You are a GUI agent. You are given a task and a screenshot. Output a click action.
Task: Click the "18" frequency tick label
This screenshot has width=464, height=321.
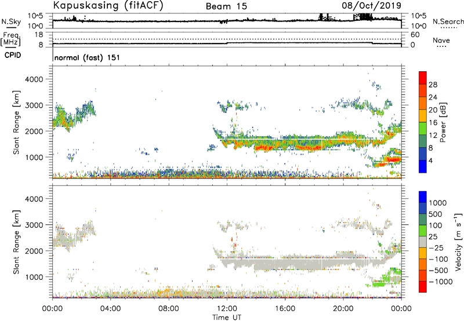coord(38,35)
